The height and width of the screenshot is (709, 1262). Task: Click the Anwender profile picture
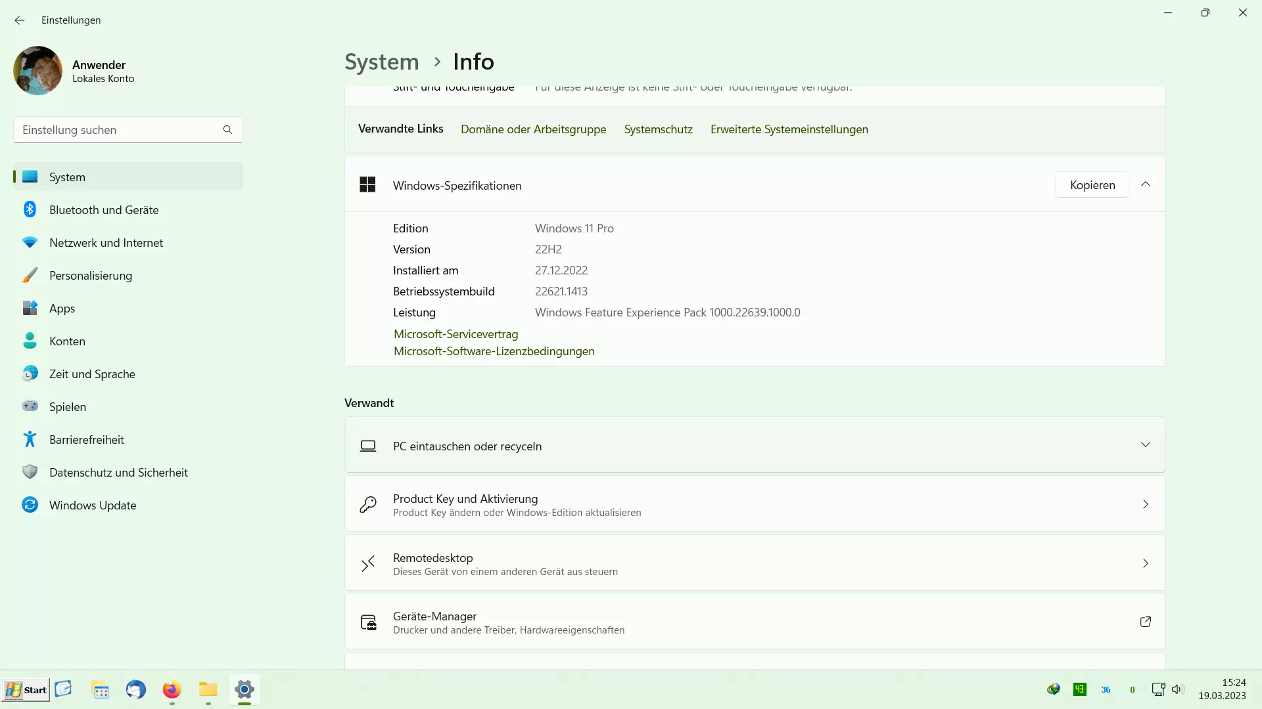37,71
